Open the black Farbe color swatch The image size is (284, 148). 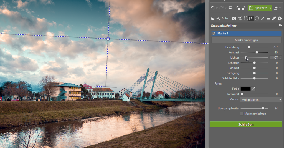coord(245,89)
